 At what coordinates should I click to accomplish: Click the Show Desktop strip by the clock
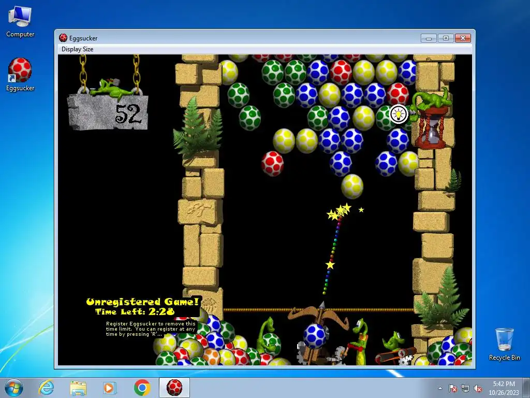(526, 388)
